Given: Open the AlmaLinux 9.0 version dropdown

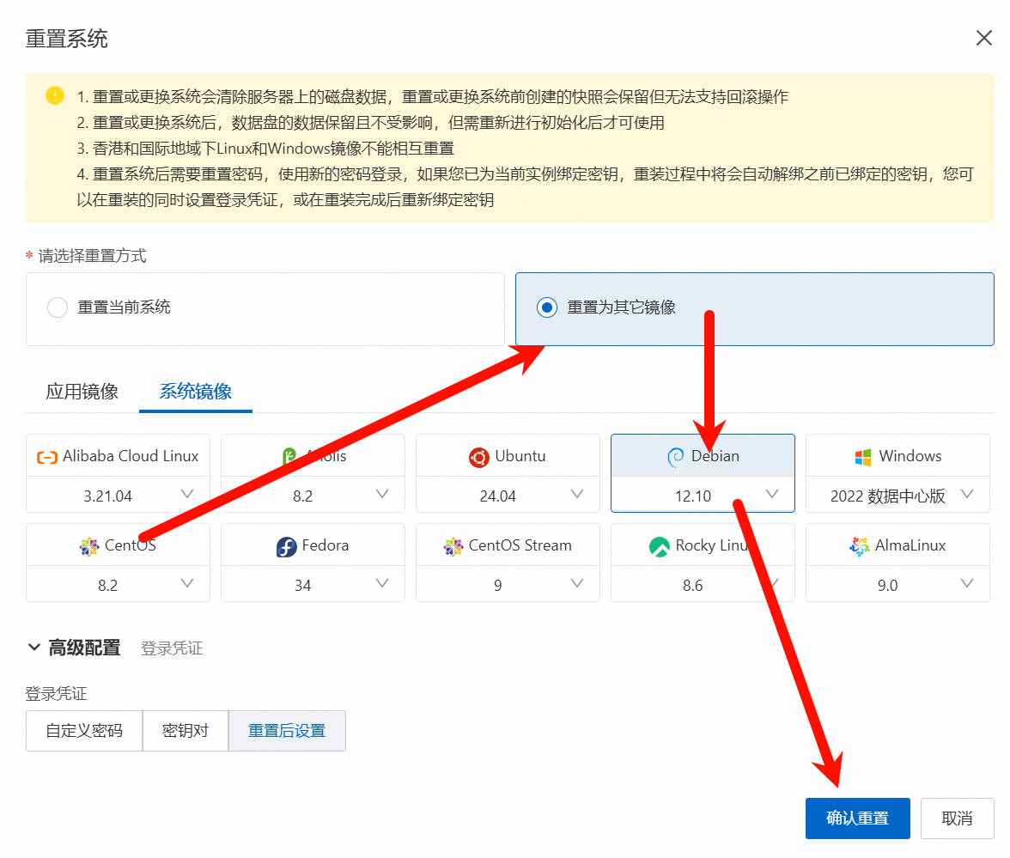Looking at the screenshot, I should [898, 584].
